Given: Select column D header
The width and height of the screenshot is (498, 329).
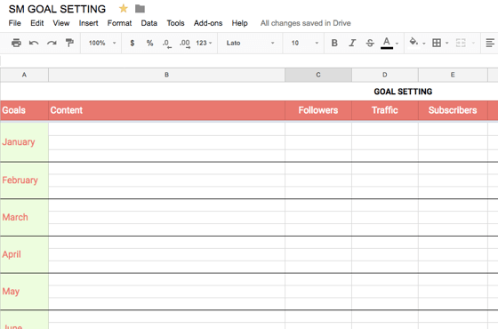Looking at the screenshot, I should [x=385, y=75].
